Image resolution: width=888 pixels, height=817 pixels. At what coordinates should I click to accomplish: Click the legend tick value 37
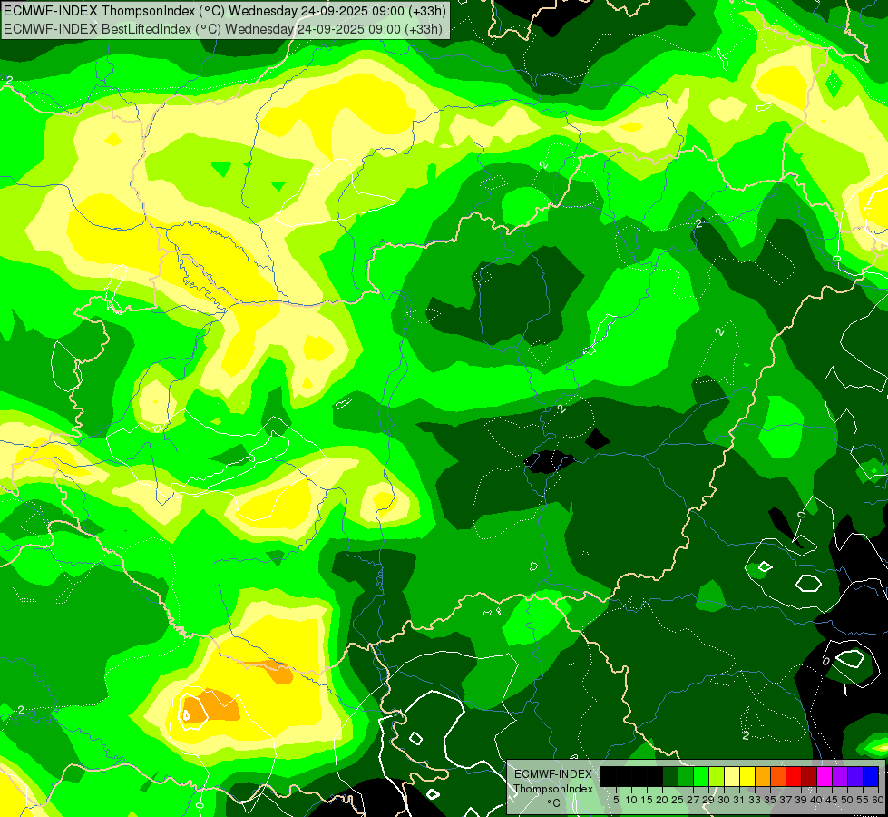pyautogui.click(x=786, y=800)
